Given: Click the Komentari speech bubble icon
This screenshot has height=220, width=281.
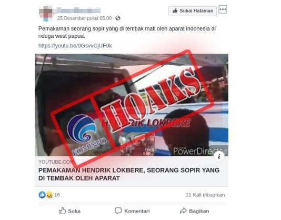Looking at the screenshot, I should [x=118, y=211].
